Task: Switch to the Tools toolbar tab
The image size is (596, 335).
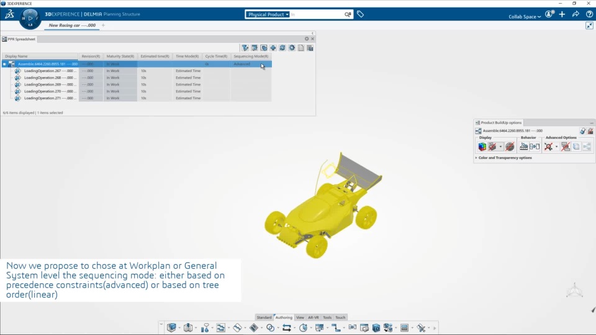Action: (327, 318)
